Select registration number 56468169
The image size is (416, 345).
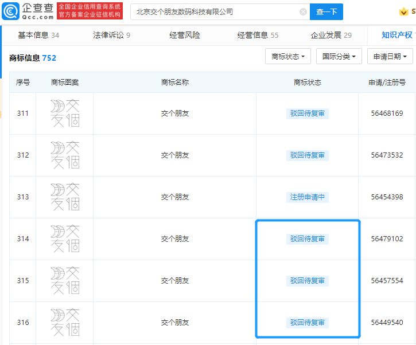point(387,113)
